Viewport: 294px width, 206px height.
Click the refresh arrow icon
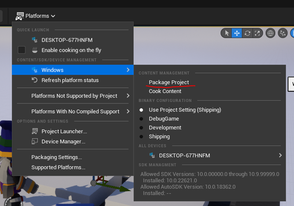[x=35, y=80]
